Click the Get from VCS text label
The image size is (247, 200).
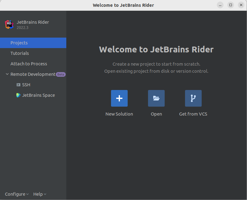(193, 114)
